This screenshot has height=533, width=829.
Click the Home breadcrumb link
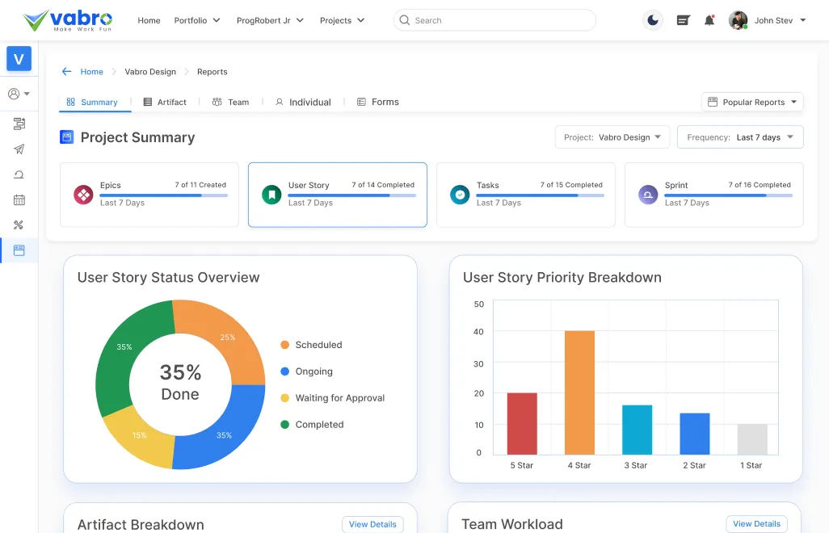(x=91, y=72)
